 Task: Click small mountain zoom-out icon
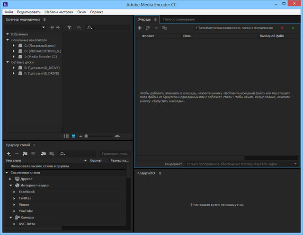point(80,136)
